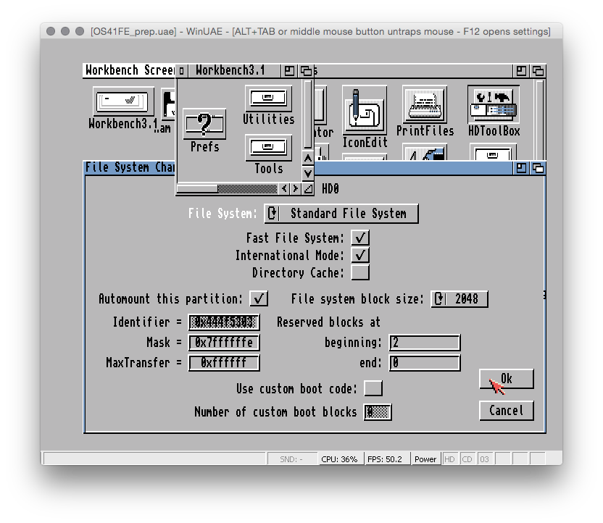Screen dimensions: 603x523
Task: Click Workbench3.1 window sizing gadget
Action: pyautogui.click(x=308, y=188)
